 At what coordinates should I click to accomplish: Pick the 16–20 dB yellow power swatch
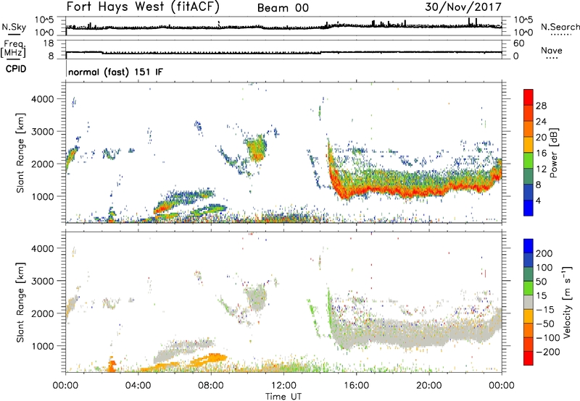pyautogui.click(x=529, y=144)
